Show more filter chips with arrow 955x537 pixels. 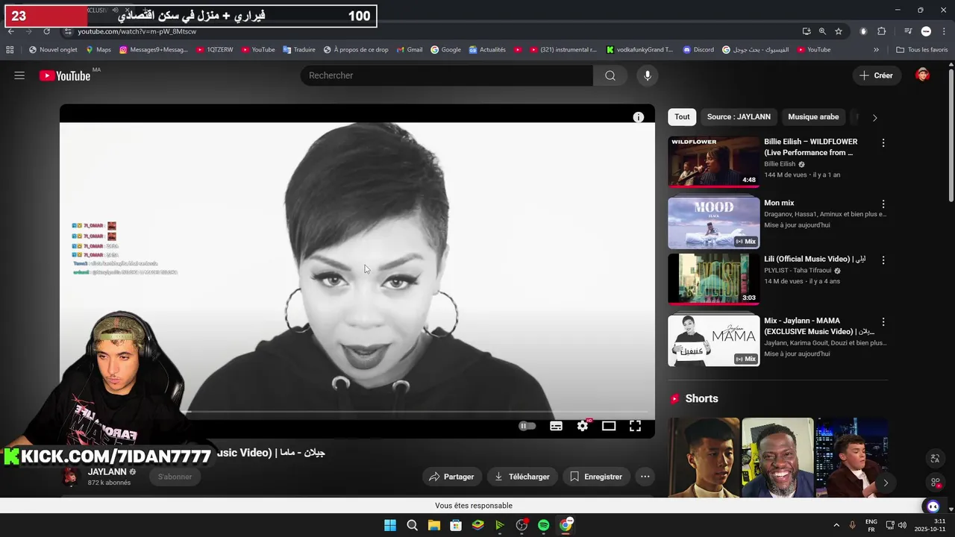click(x=874, y=118)
